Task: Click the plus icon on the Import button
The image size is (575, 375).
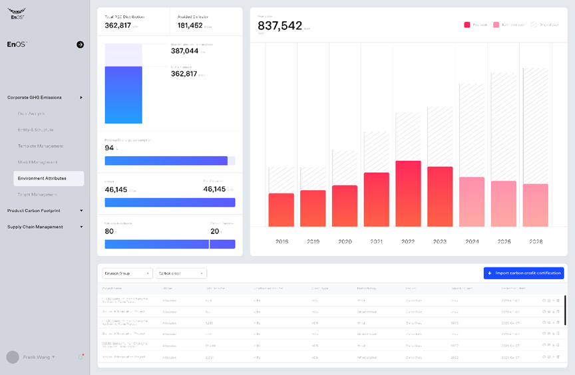Action: pos(490,273)
